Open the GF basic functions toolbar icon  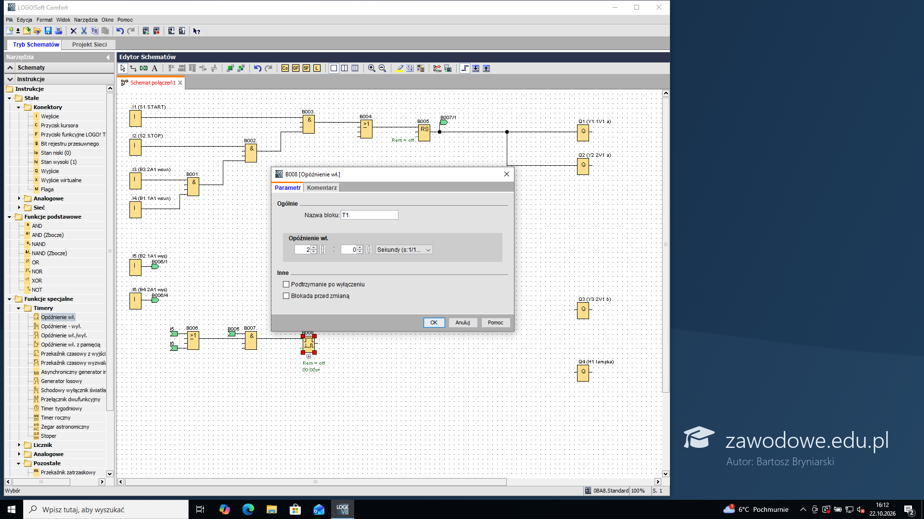click(295, 68)
